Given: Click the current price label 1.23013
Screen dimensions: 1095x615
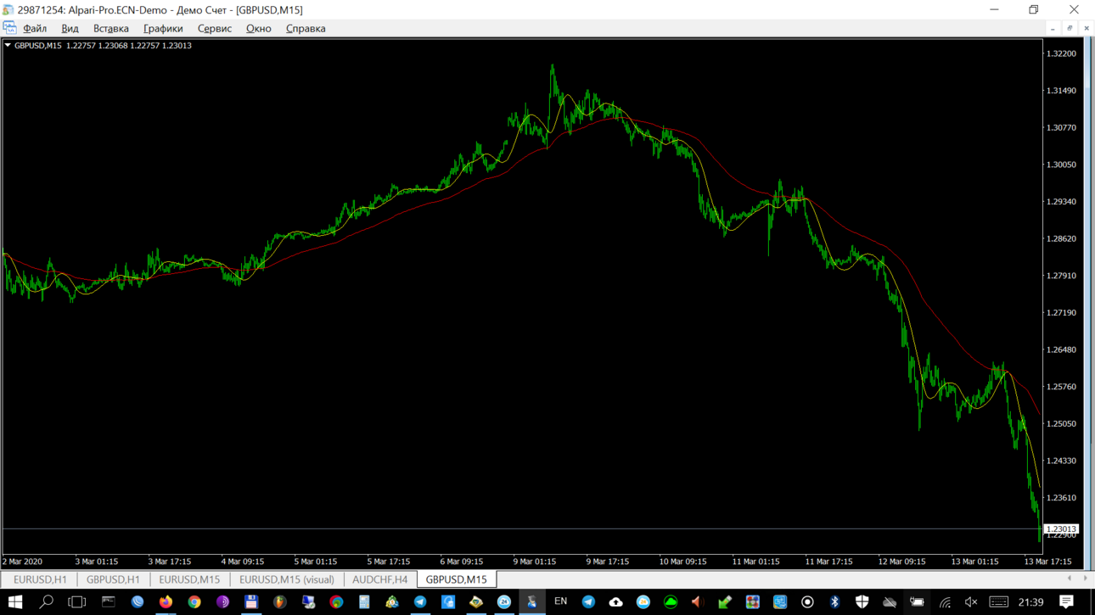Looking at the screenshot, I should [x=1061, y=529].
